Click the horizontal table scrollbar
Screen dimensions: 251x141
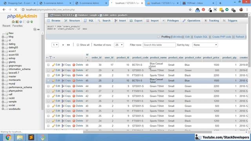(147, 132)
